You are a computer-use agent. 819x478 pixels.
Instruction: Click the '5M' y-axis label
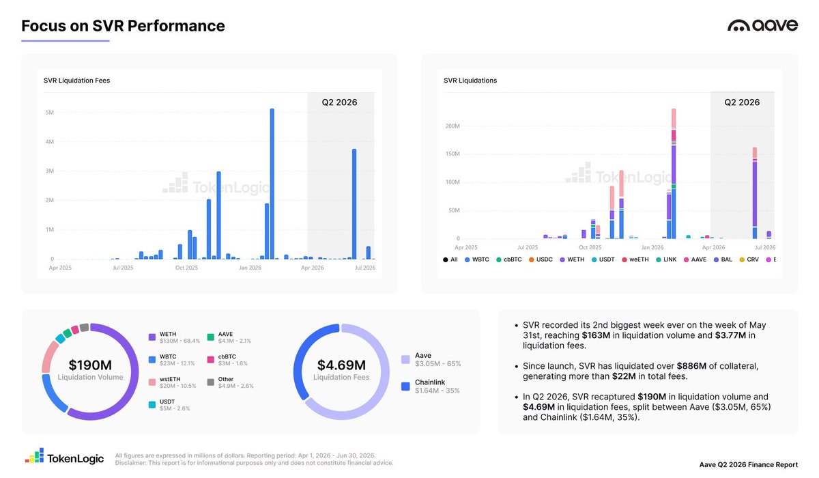[50, 112]
